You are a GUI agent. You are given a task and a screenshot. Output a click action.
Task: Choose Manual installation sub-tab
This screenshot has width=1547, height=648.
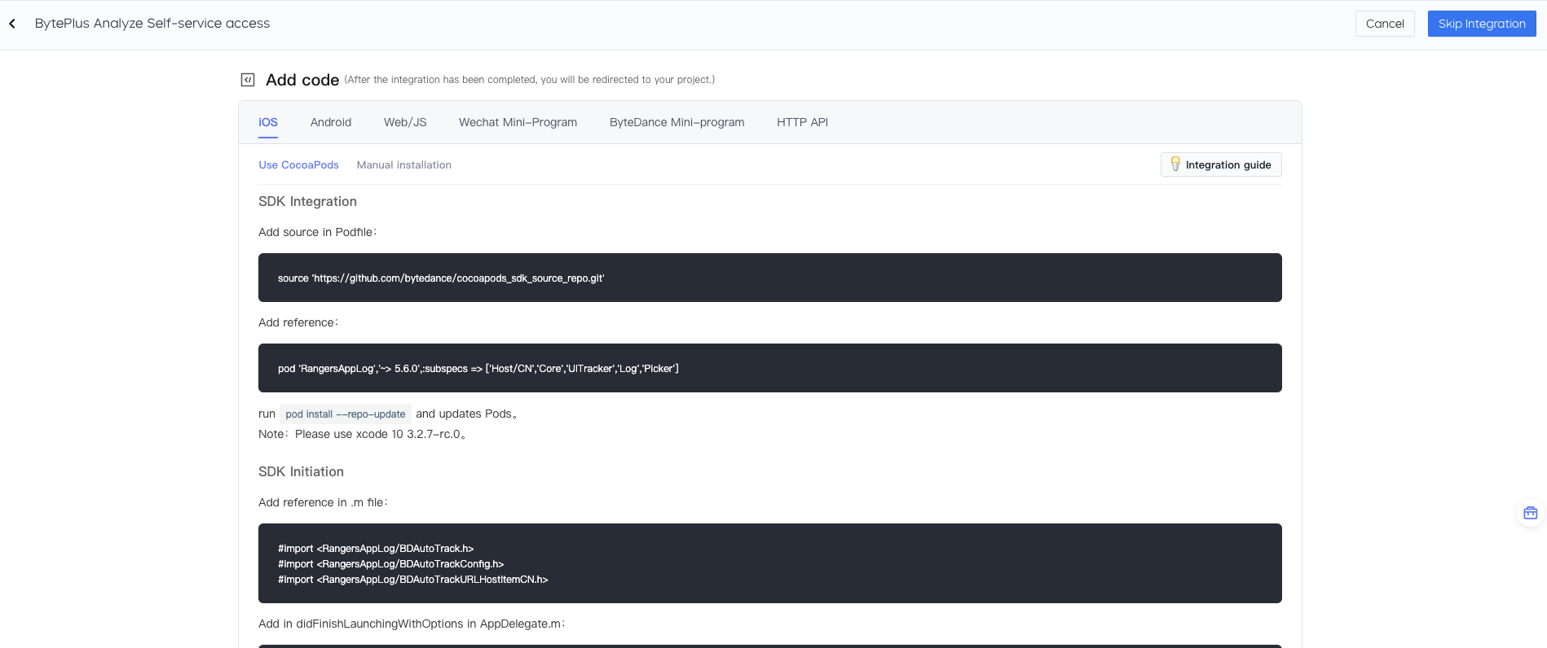coord(403,164)
